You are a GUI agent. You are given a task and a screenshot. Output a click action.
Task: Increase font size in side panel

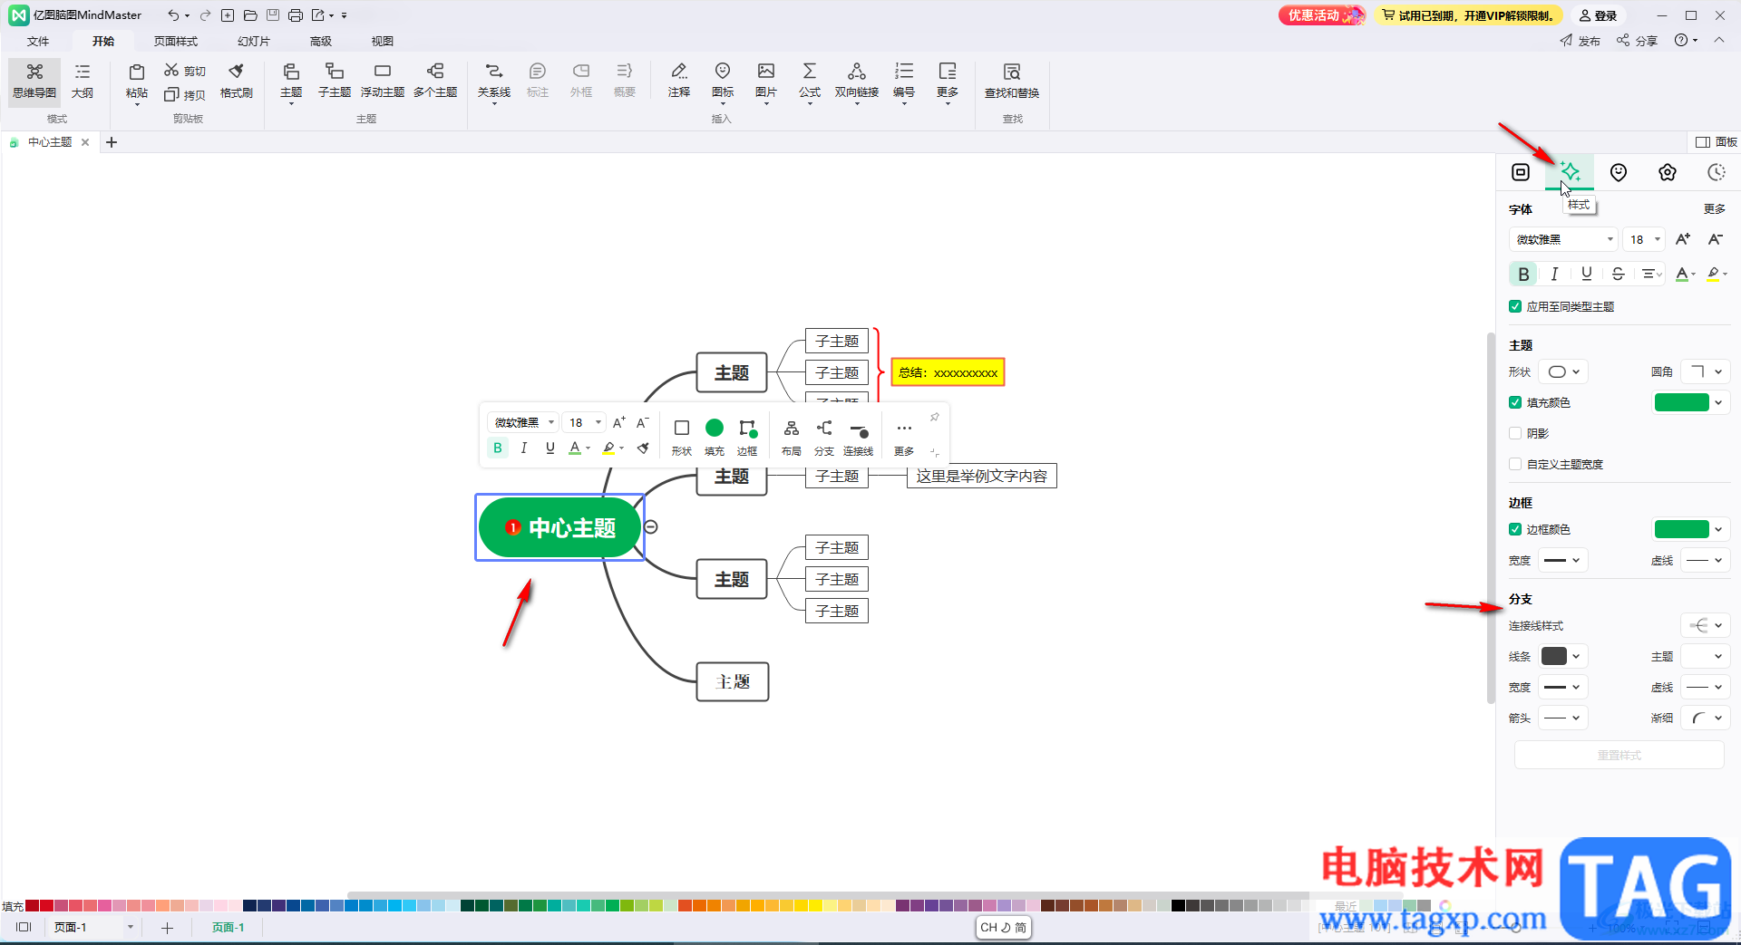click(x=1683, y=239)
